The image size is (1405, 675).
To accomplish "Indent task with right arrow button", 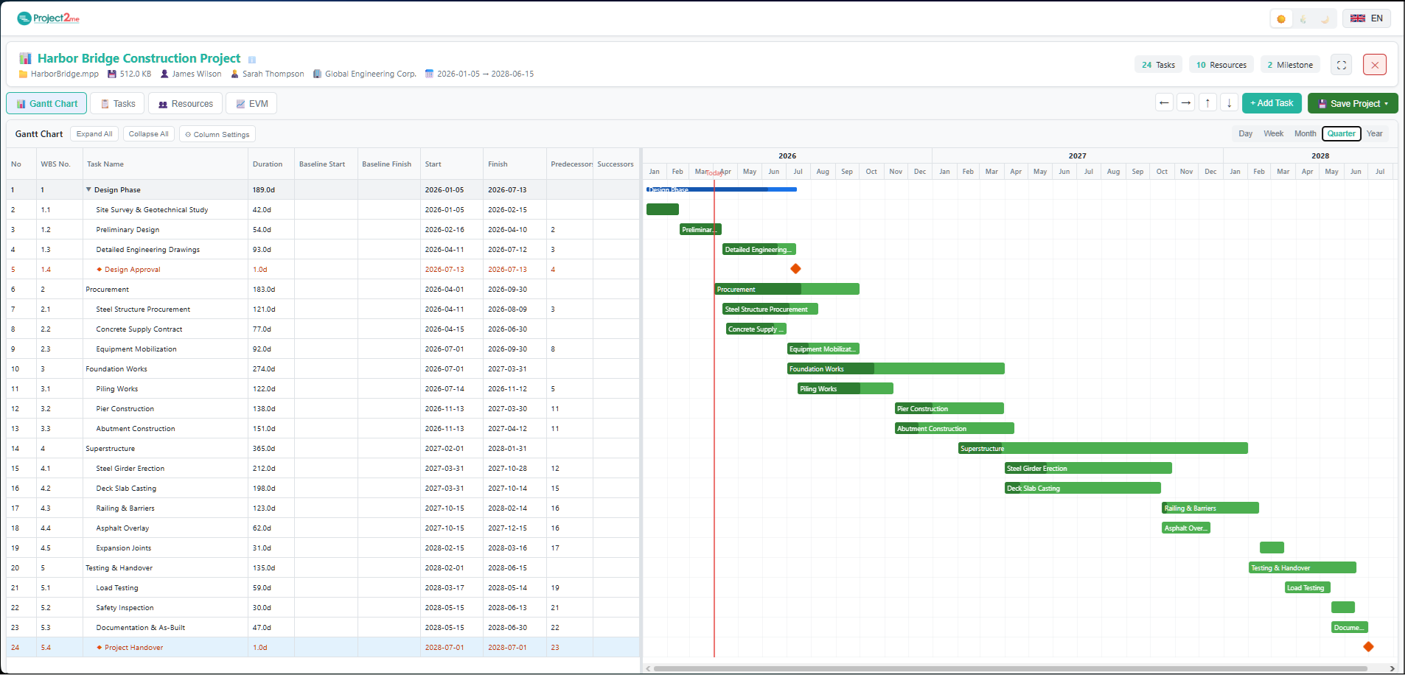I will pos(1185,103).
